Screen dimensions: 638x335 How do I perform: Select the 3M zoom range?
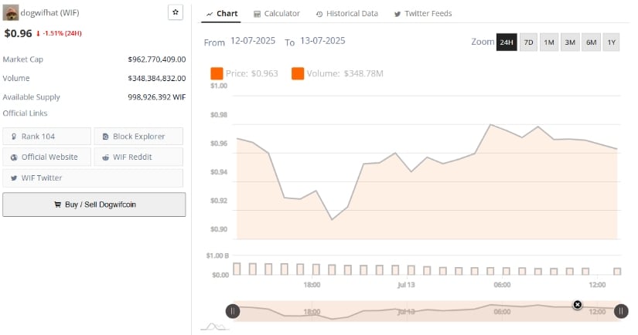click(x=570, y=42)
